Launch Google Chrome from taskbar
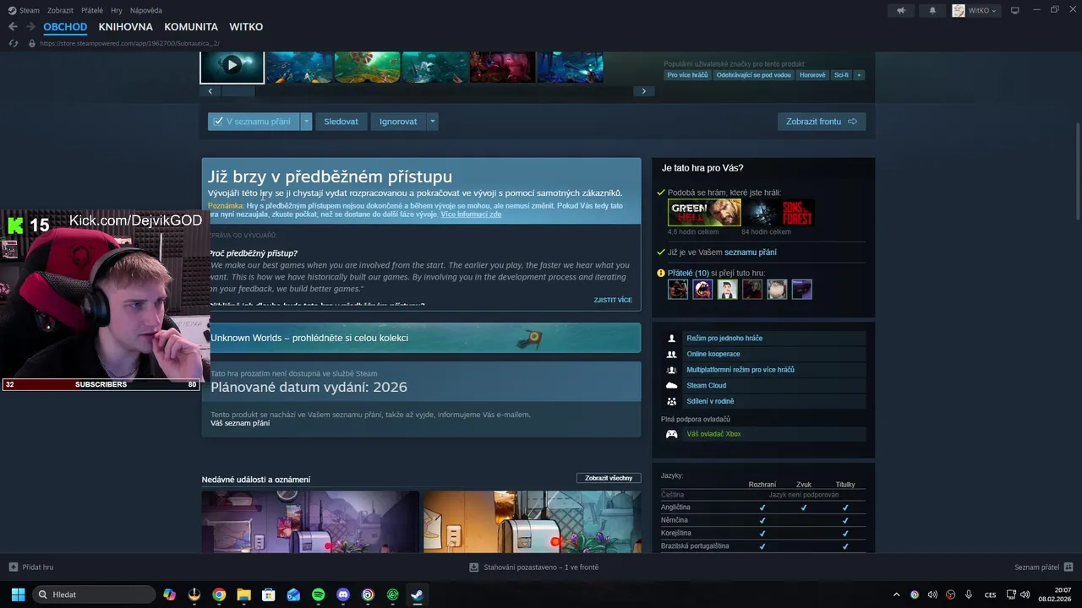Image resolution: width=1082 pixels, height=608 pixels. [219, 594]
